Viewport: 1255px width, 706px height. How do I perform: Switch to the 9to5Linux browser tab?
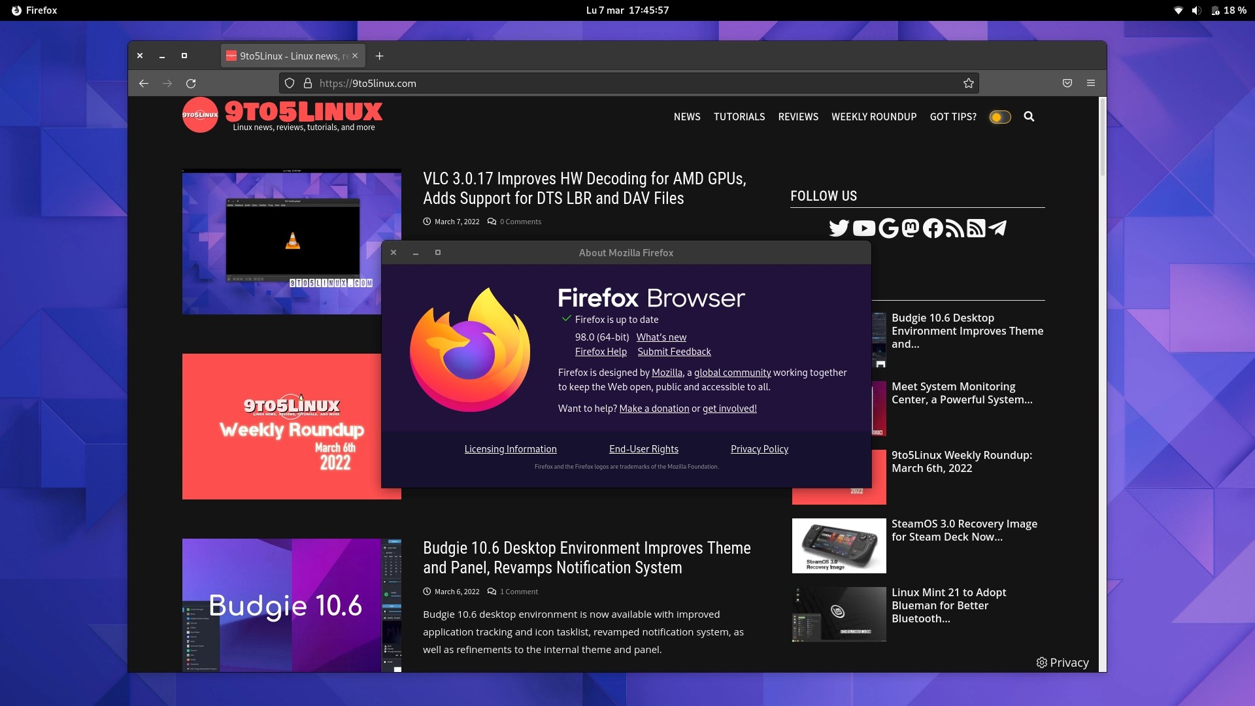293,56
